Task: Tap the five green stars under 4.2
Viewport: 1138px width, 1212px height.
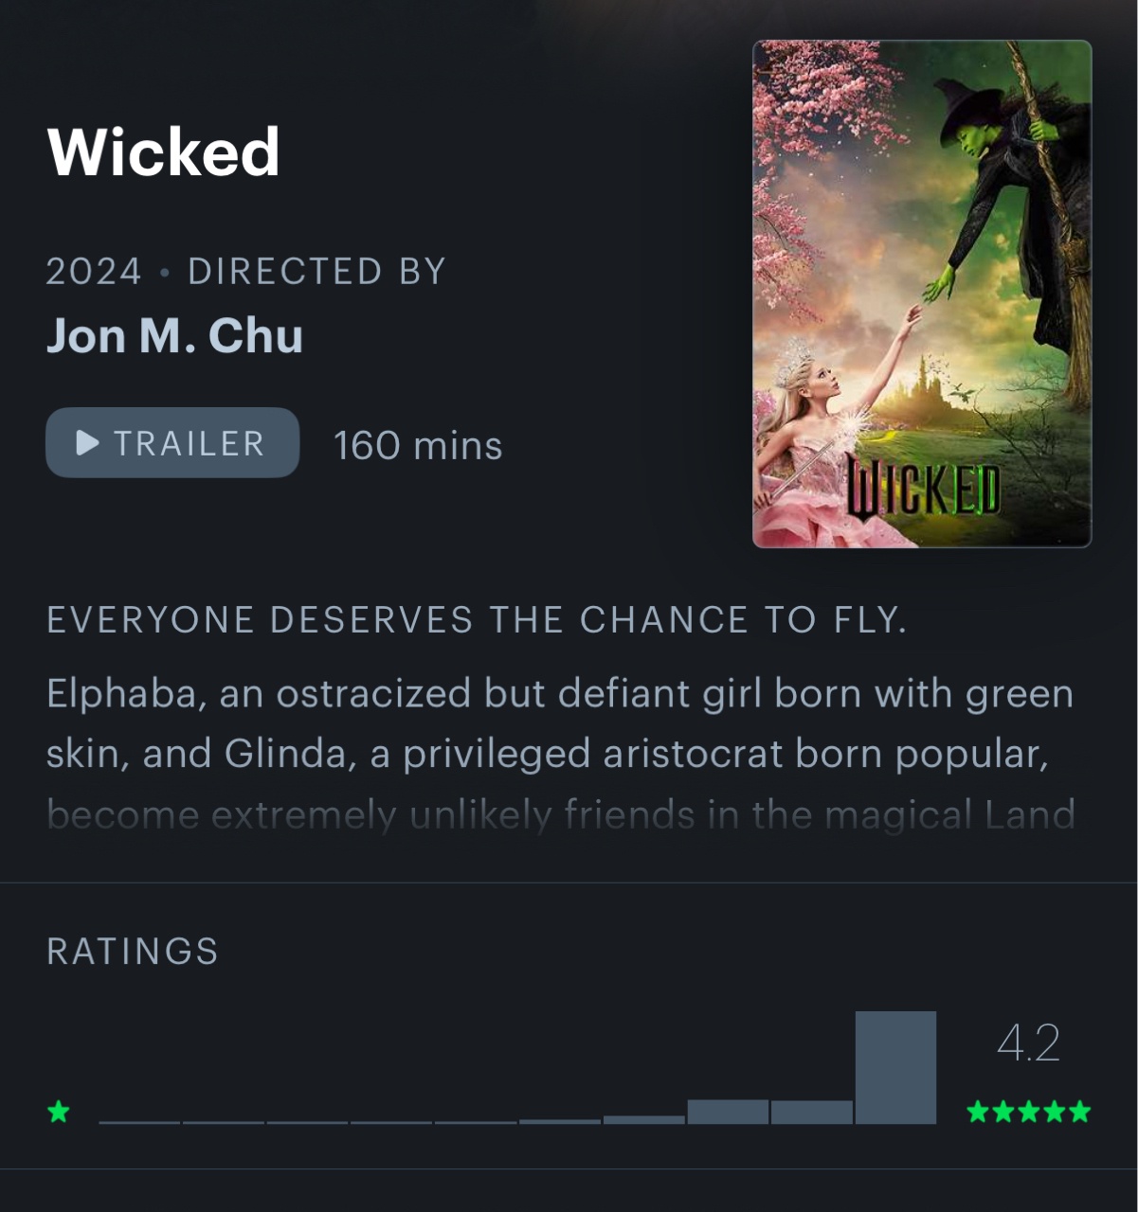Action: click(x=1028, y=1112)
